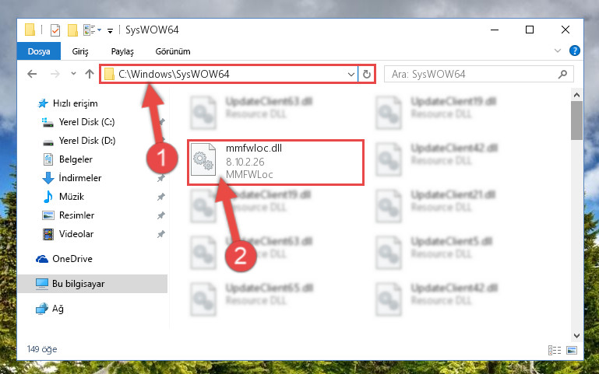Open the recent locations dropdown arrow
The image size is (599, 374).
tap(73, 74)
